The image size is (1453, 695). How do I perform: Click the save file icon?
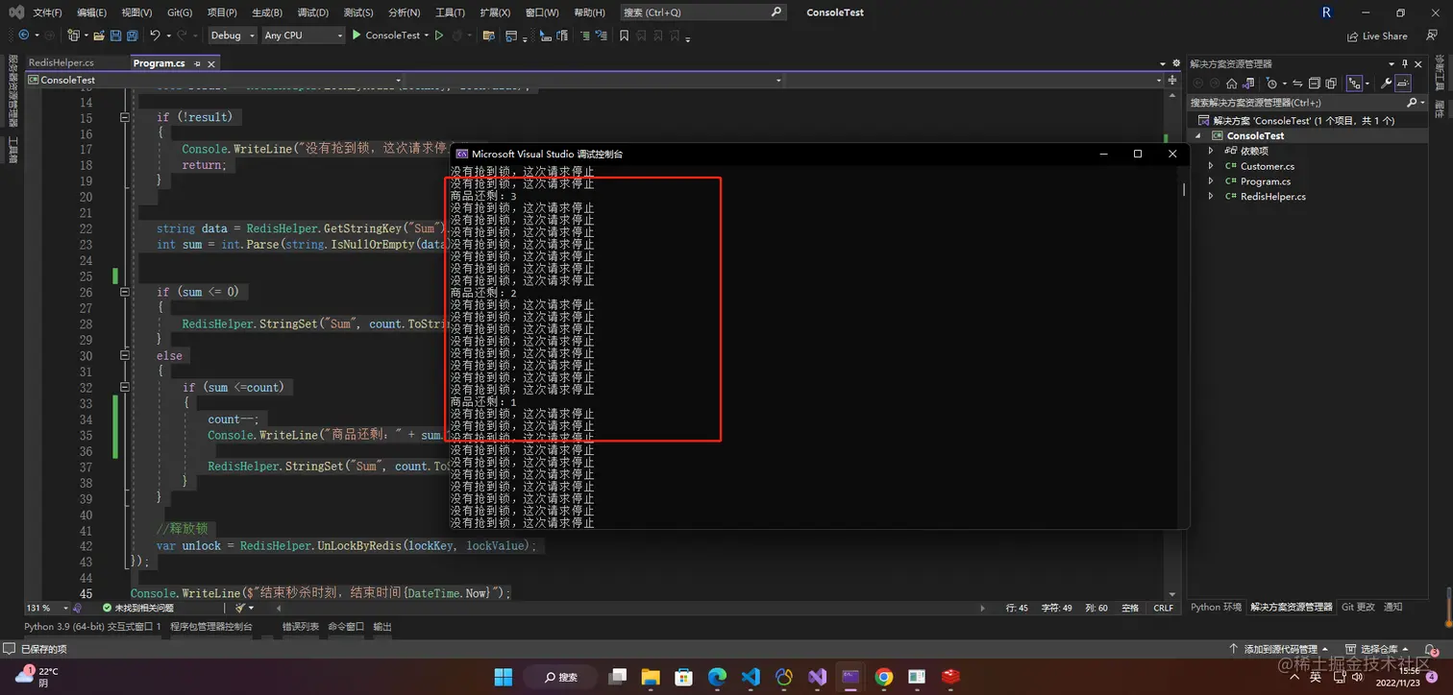(115, 36)
